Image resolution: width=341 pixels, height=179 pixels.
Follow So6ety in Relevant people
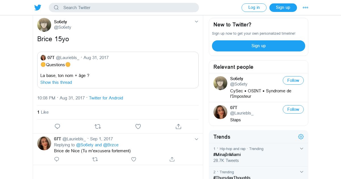click(x=293, y=80)
